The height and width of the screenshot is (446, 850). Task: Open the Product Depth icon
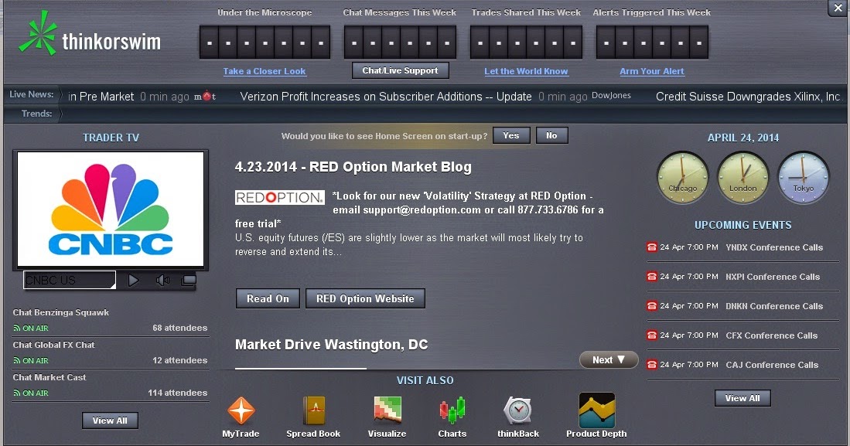point(597,410)
